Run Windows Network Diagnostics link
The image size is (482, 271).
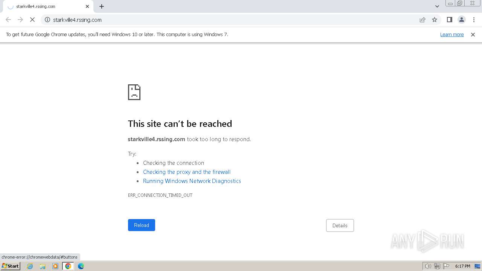pos(192,181)
